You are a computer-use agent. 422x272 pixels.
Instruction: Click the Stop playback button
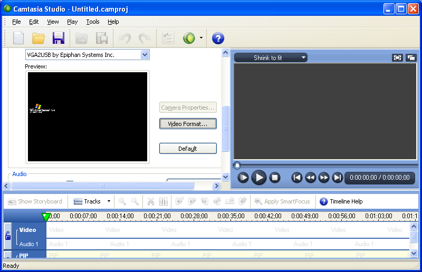(274, 178)
